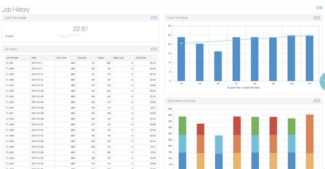The height and width of the screenshot is (169, 325).
Task: Select job row FL-047
Action: pos(81,153)
